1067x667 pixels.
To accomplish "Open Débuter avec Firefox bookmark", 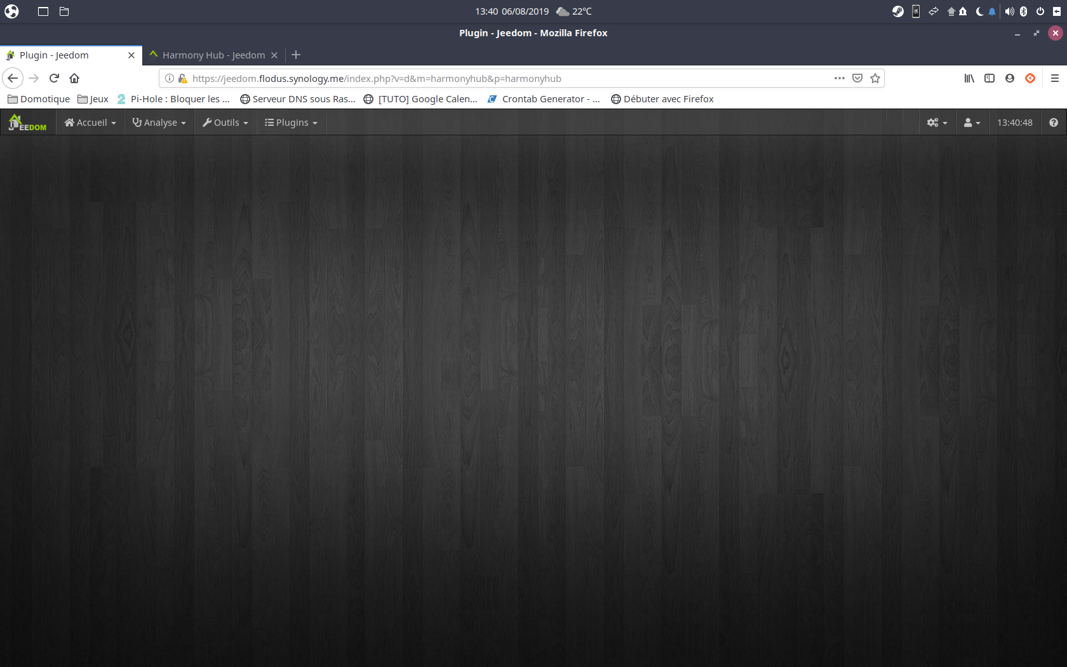I will tap(662, 99).
